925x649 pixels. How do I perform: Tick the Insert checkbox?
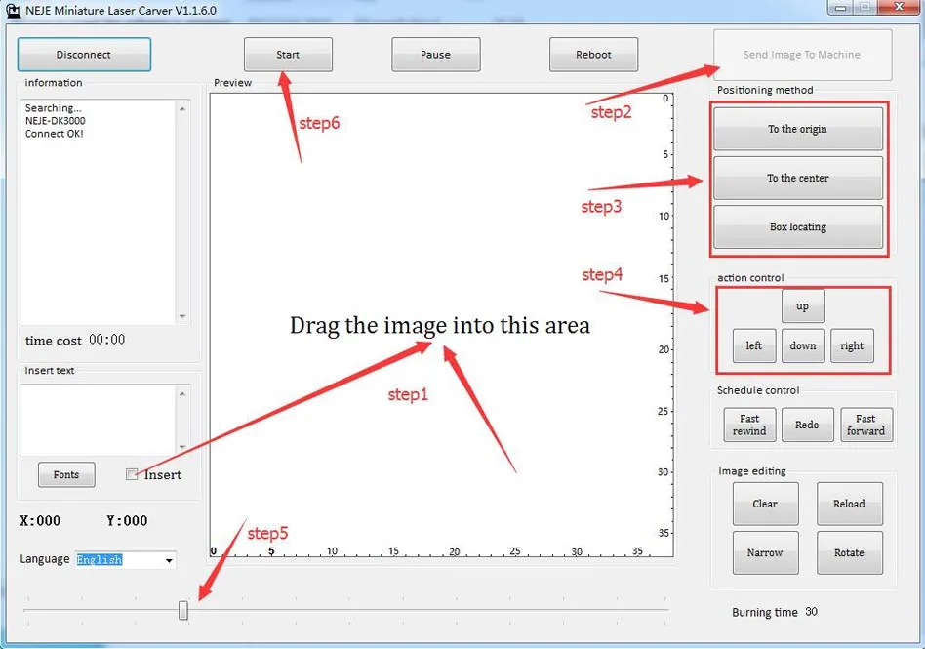pyautogui.click(x=132, y=474)
